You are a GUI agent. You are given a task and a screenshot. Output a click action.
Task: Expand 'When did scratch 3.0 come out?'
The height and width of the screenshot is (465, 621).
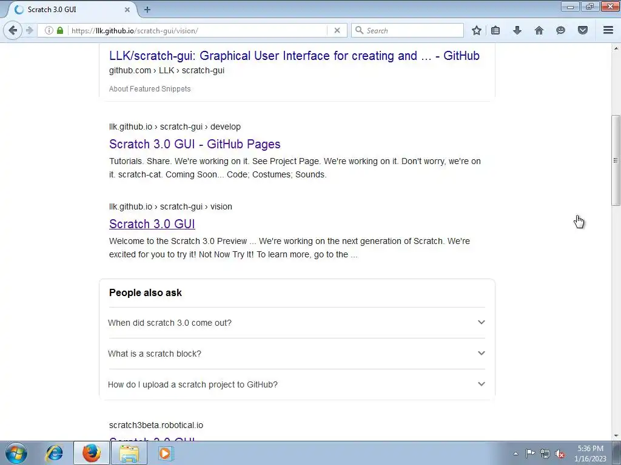click(x=297, y=323)
